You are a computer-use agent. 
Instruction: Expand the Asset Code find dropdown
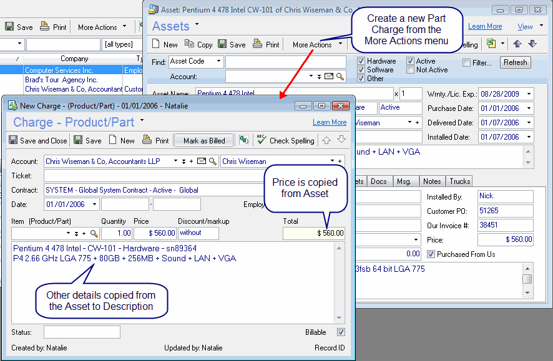[218, 61]
